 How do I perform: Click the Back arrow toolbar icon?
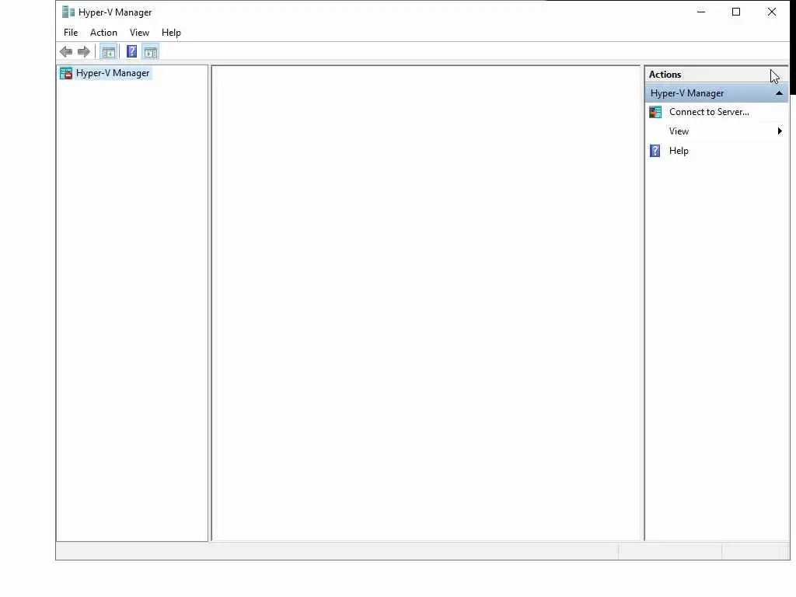coord(66,51)
